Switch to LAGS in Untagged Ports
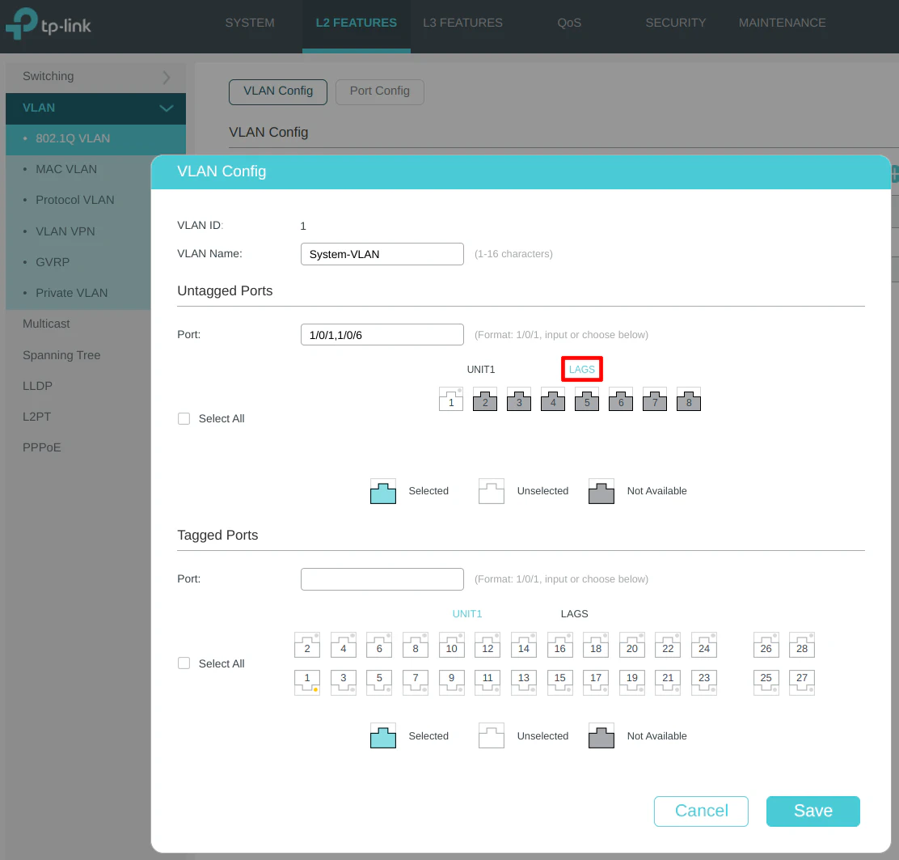Screen dimensions: 899x860 click(x=582, y=370)
